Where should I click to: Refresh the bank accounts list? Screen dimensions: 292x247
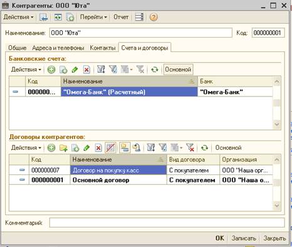[155, 70]
